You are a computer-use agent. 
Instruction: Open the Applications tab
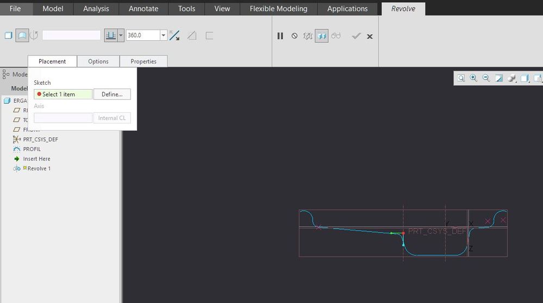[x=347, y=9]
